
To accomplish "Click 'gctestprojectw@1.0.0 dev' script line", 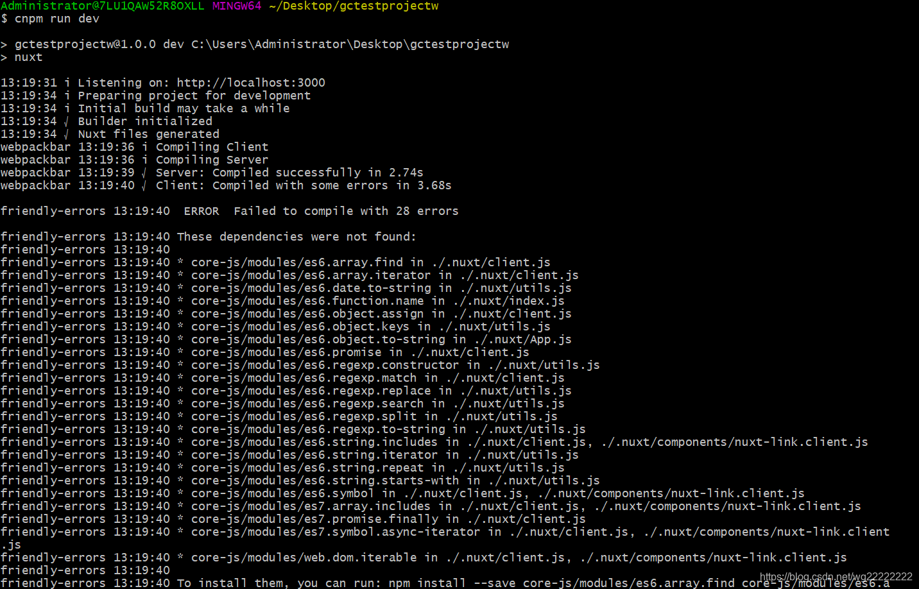I will click(x=255, y=44).
